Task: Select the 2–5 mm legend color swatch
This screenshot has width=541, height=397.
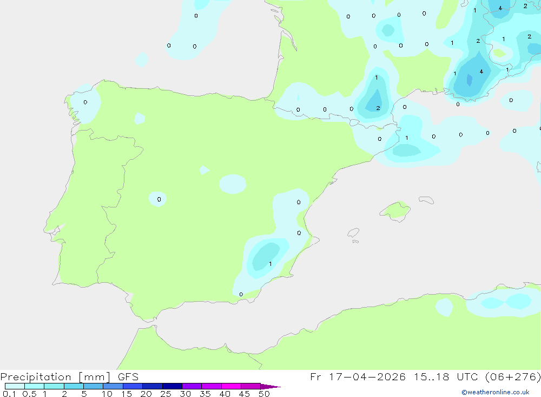Action: tap(74, 386)
